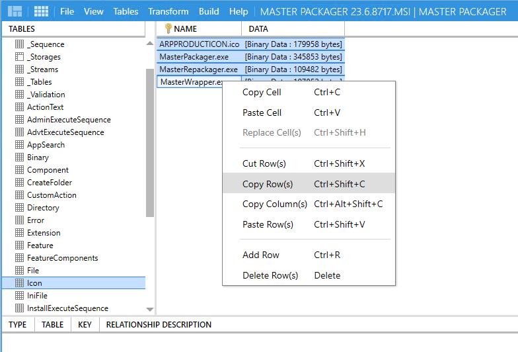The height and width of the screenshot is (352, 518).
Task: Select the MasterRepackager.exe name cell
Action: click(200, 69)
